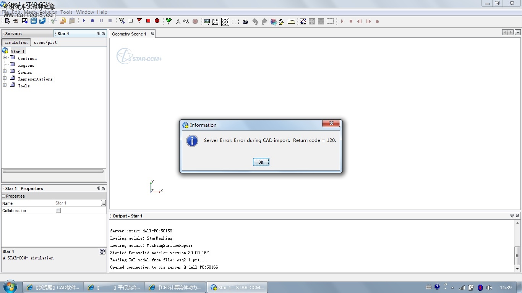
Task: Click the camera Save-Restore View icon
Action: coord(245,22)
